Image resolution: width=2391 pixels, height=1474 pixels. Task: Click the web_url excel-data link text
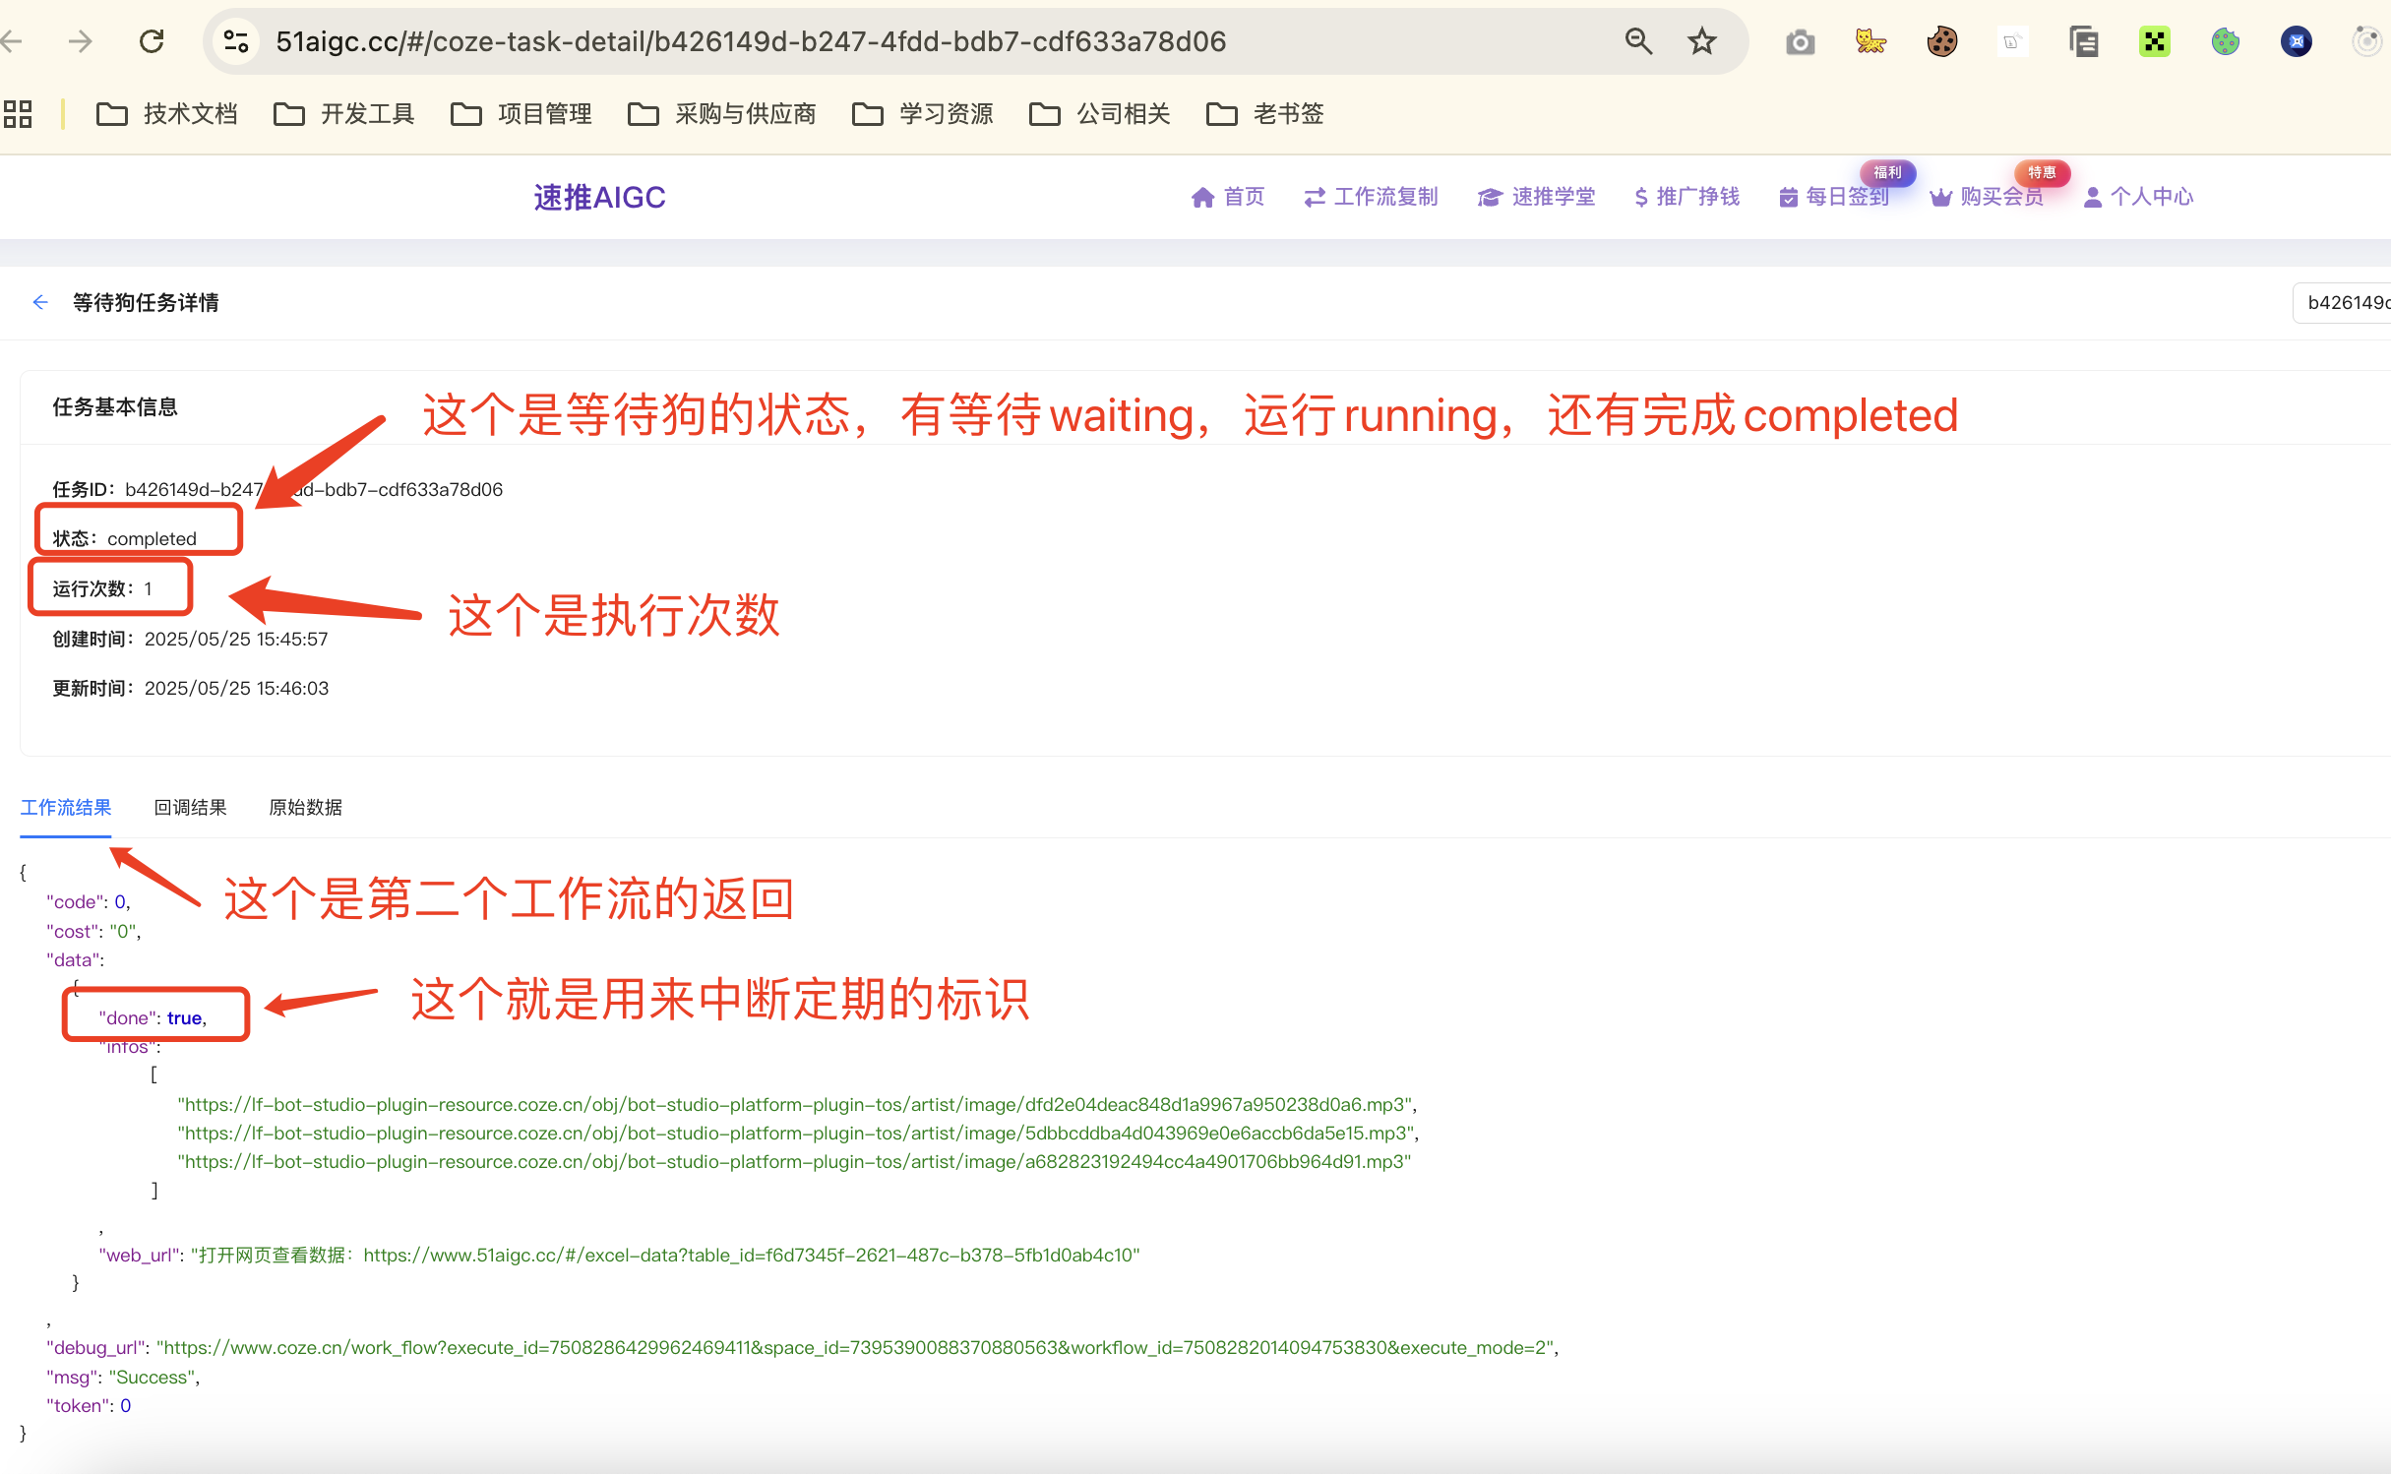click(x=751, y=1256)
